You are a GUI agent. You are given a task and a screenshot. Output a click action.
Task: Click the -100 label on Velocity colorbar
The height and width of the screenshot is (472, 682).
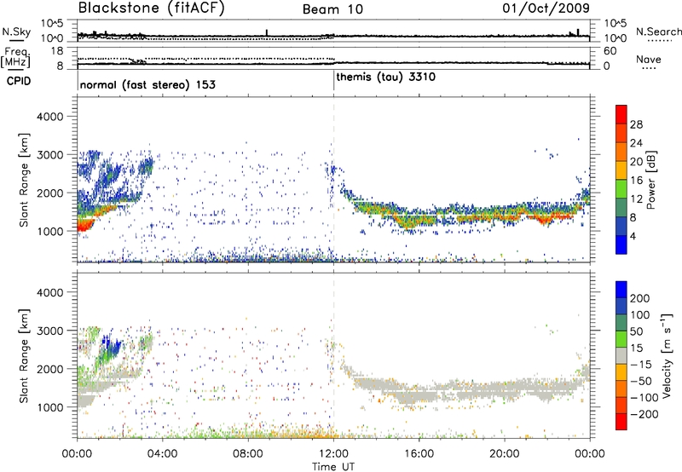pyautogui.click(x=644, y=398)
